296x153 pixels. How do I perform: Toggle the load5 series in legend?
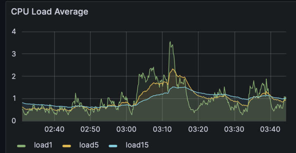(89, 145)
